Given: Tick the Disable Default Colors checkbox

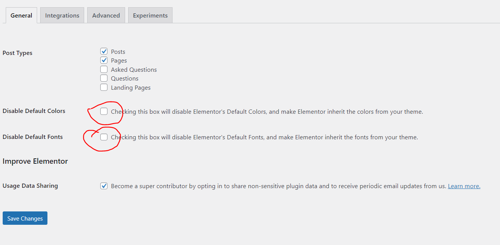Looking at the screenshot, I should point(104,111).
